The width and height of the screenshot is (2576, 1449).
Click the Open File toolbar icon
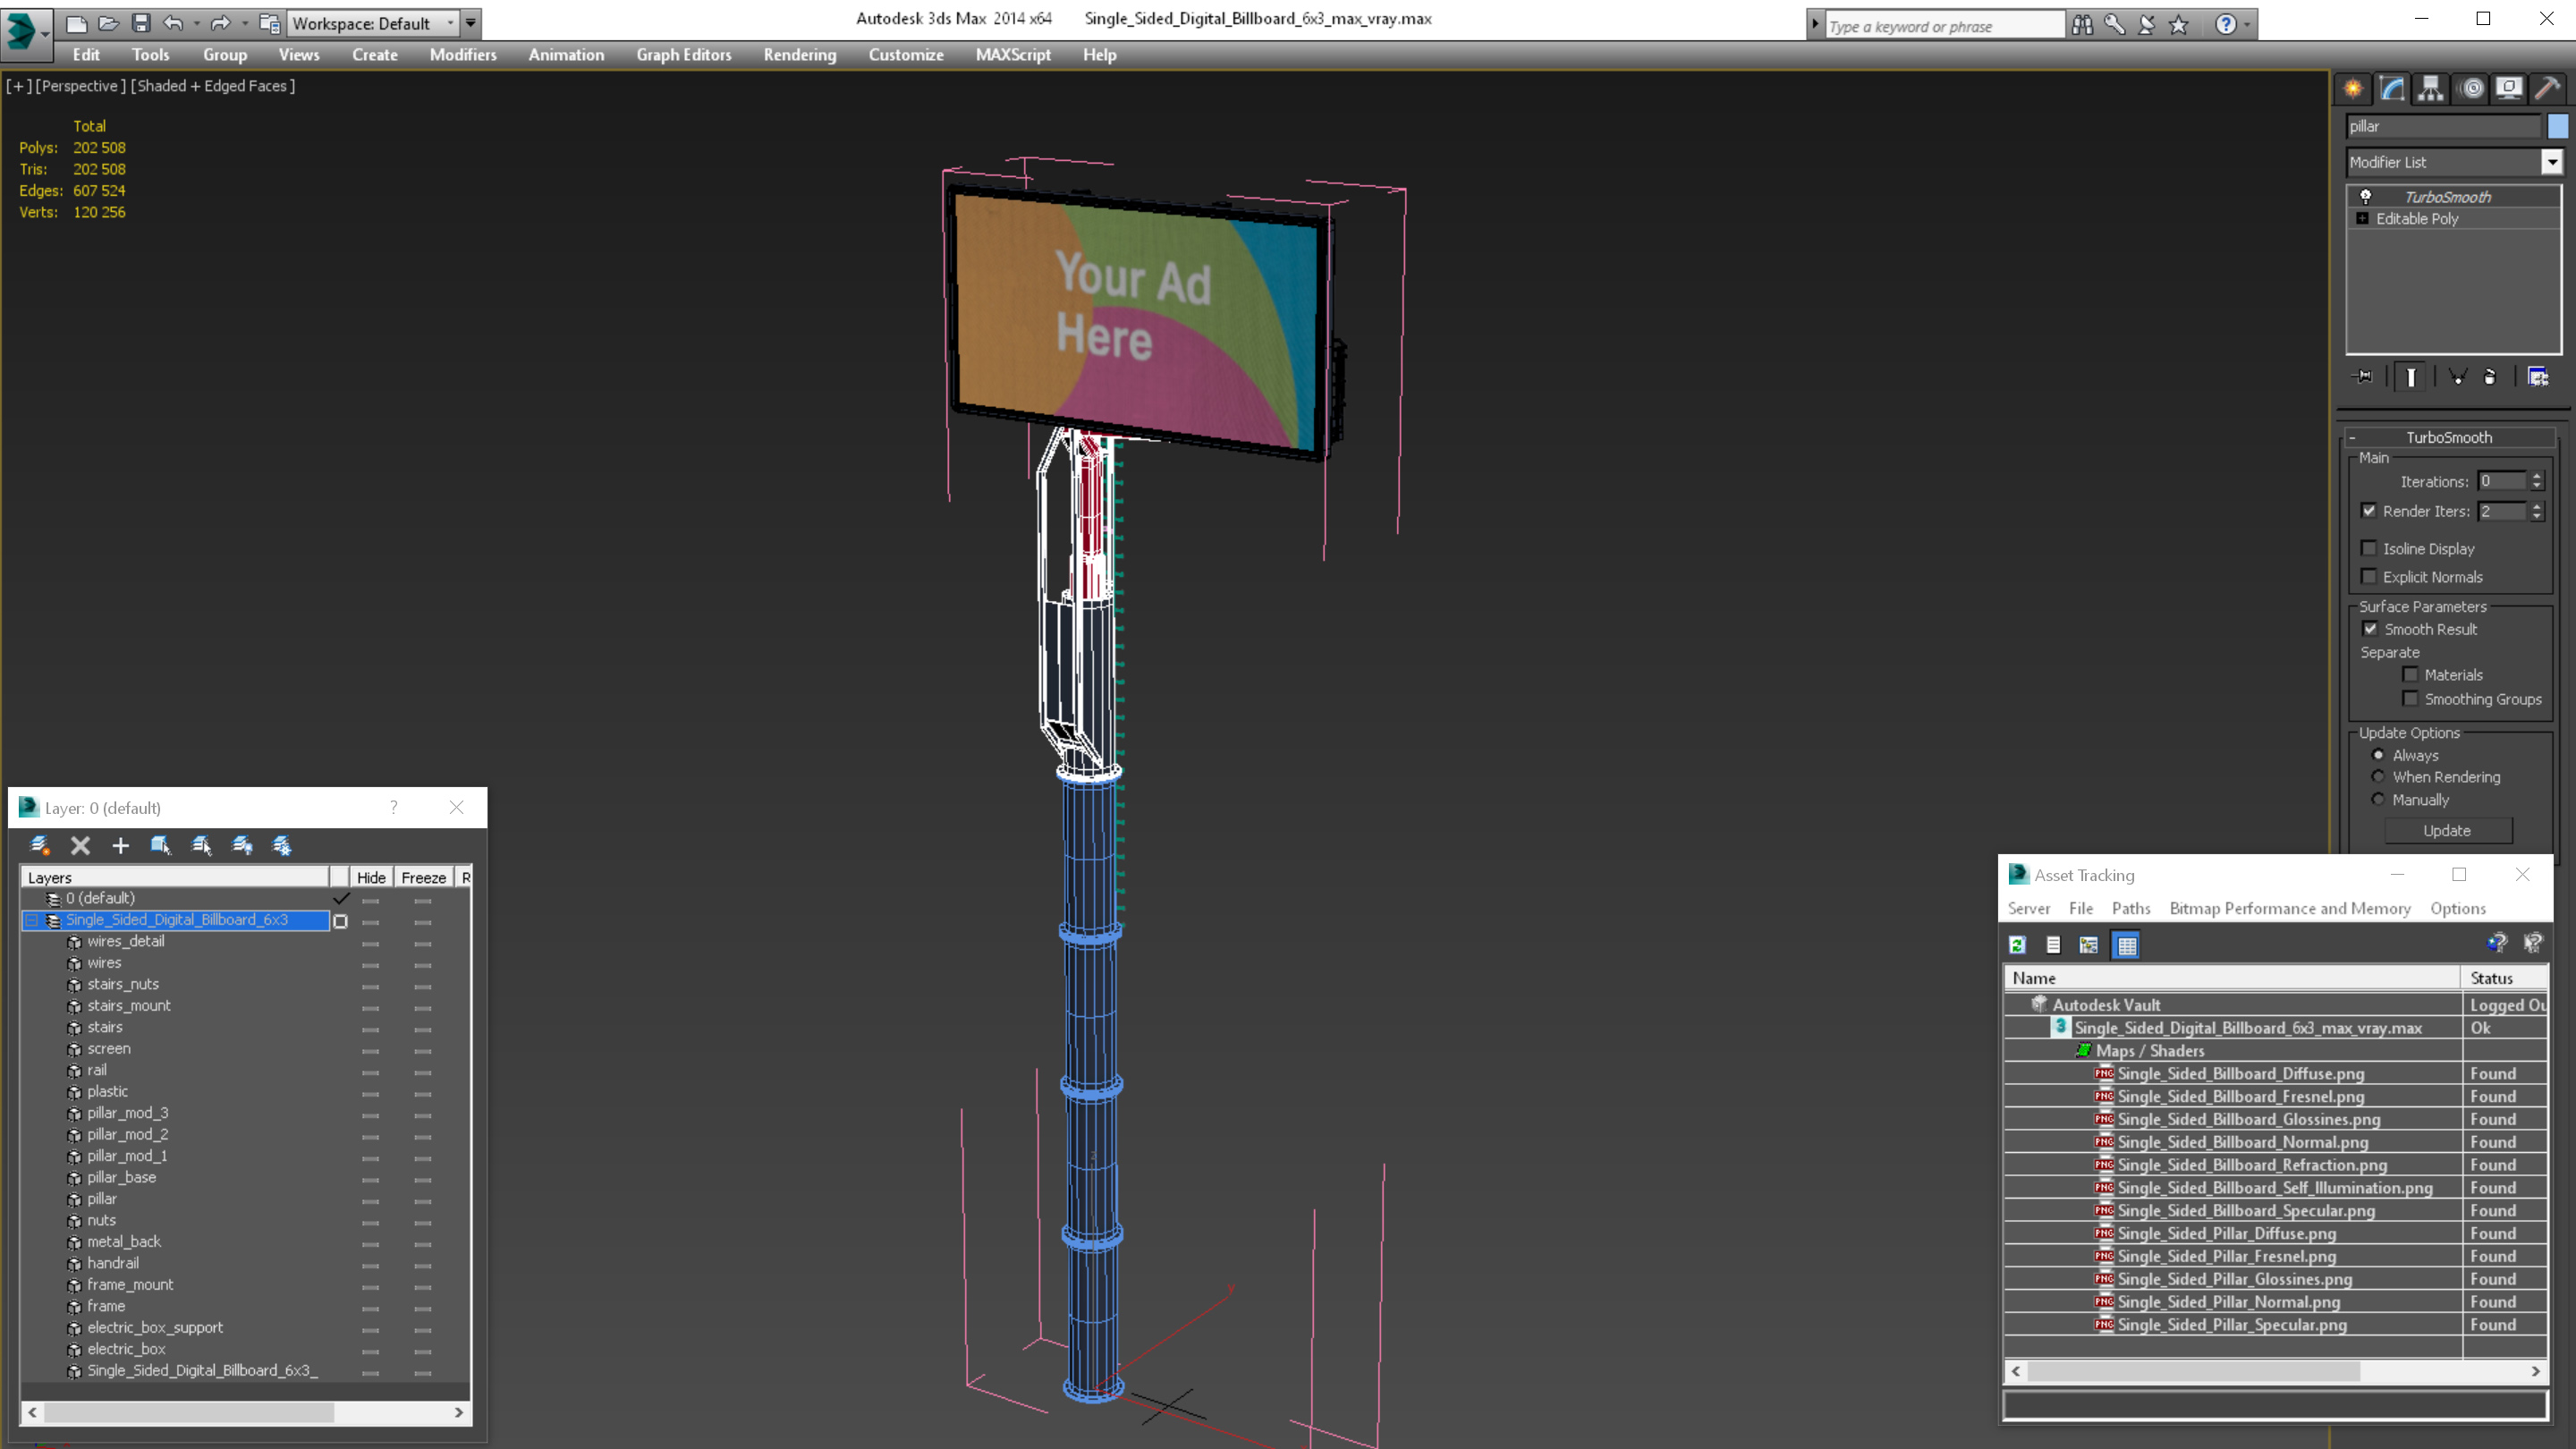point(109,23)
